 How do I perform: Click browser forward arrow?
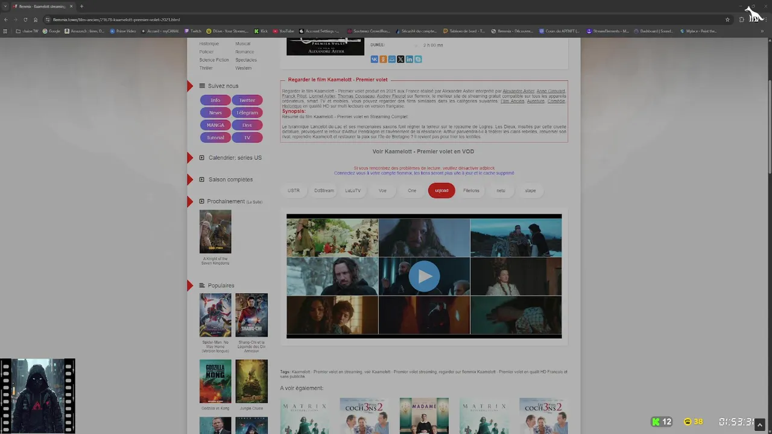(16, 19)
